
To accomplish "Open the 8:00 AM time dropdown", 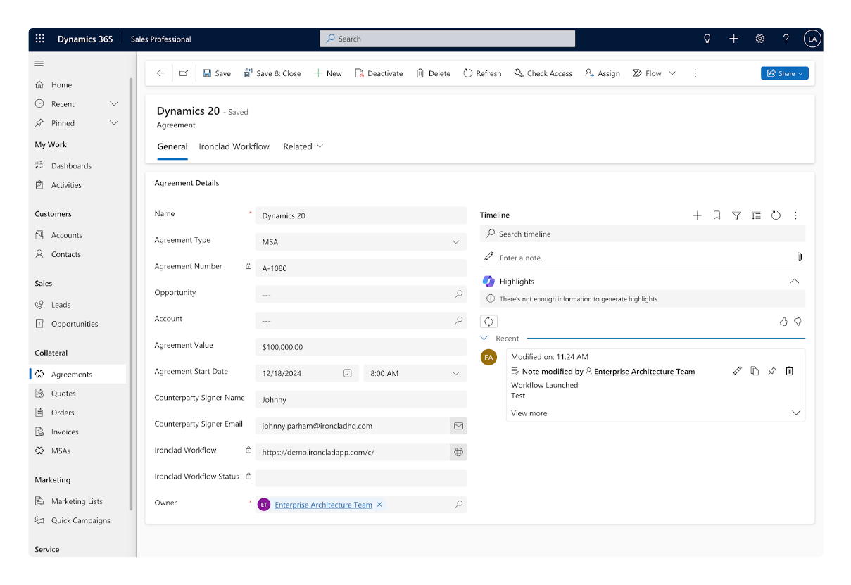I will coord(415,373).
